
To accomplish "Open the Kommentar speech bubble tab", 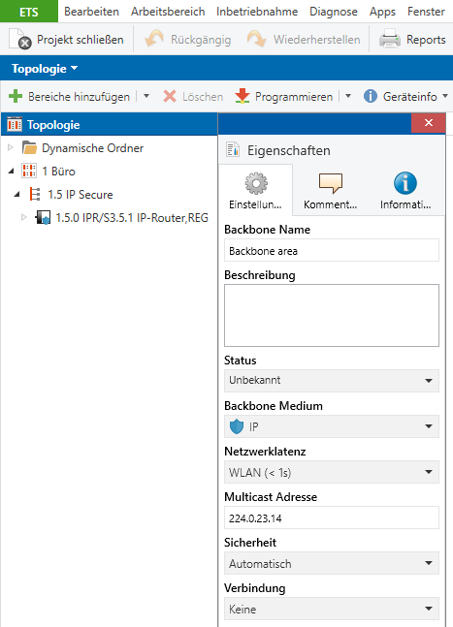I will (330, 190).
